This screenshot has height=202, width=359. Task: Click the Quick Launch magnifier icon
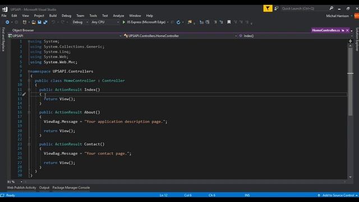tap(332, 8)
